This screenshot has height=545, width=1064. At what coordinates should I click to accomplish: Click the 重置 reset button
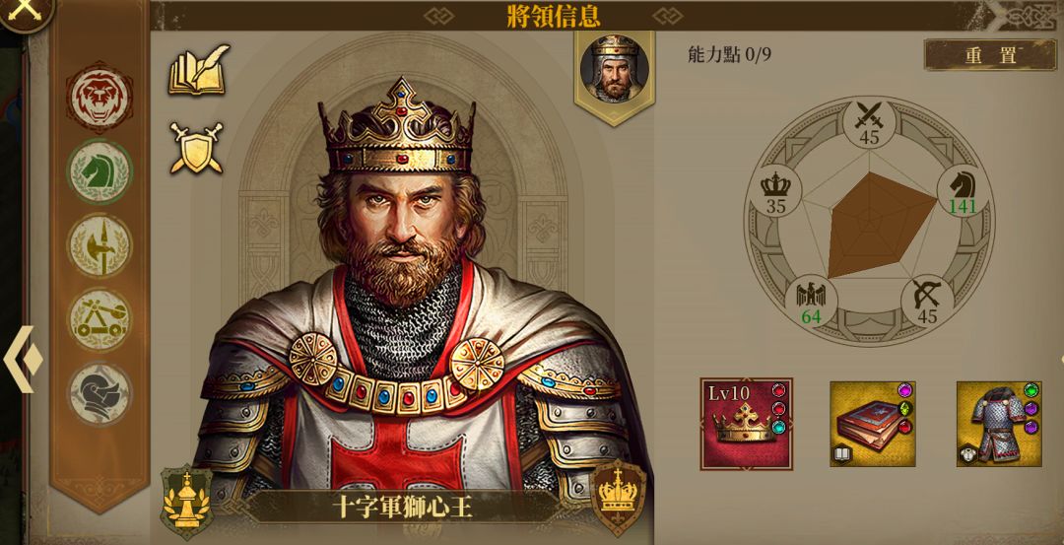tap(990, 55)
